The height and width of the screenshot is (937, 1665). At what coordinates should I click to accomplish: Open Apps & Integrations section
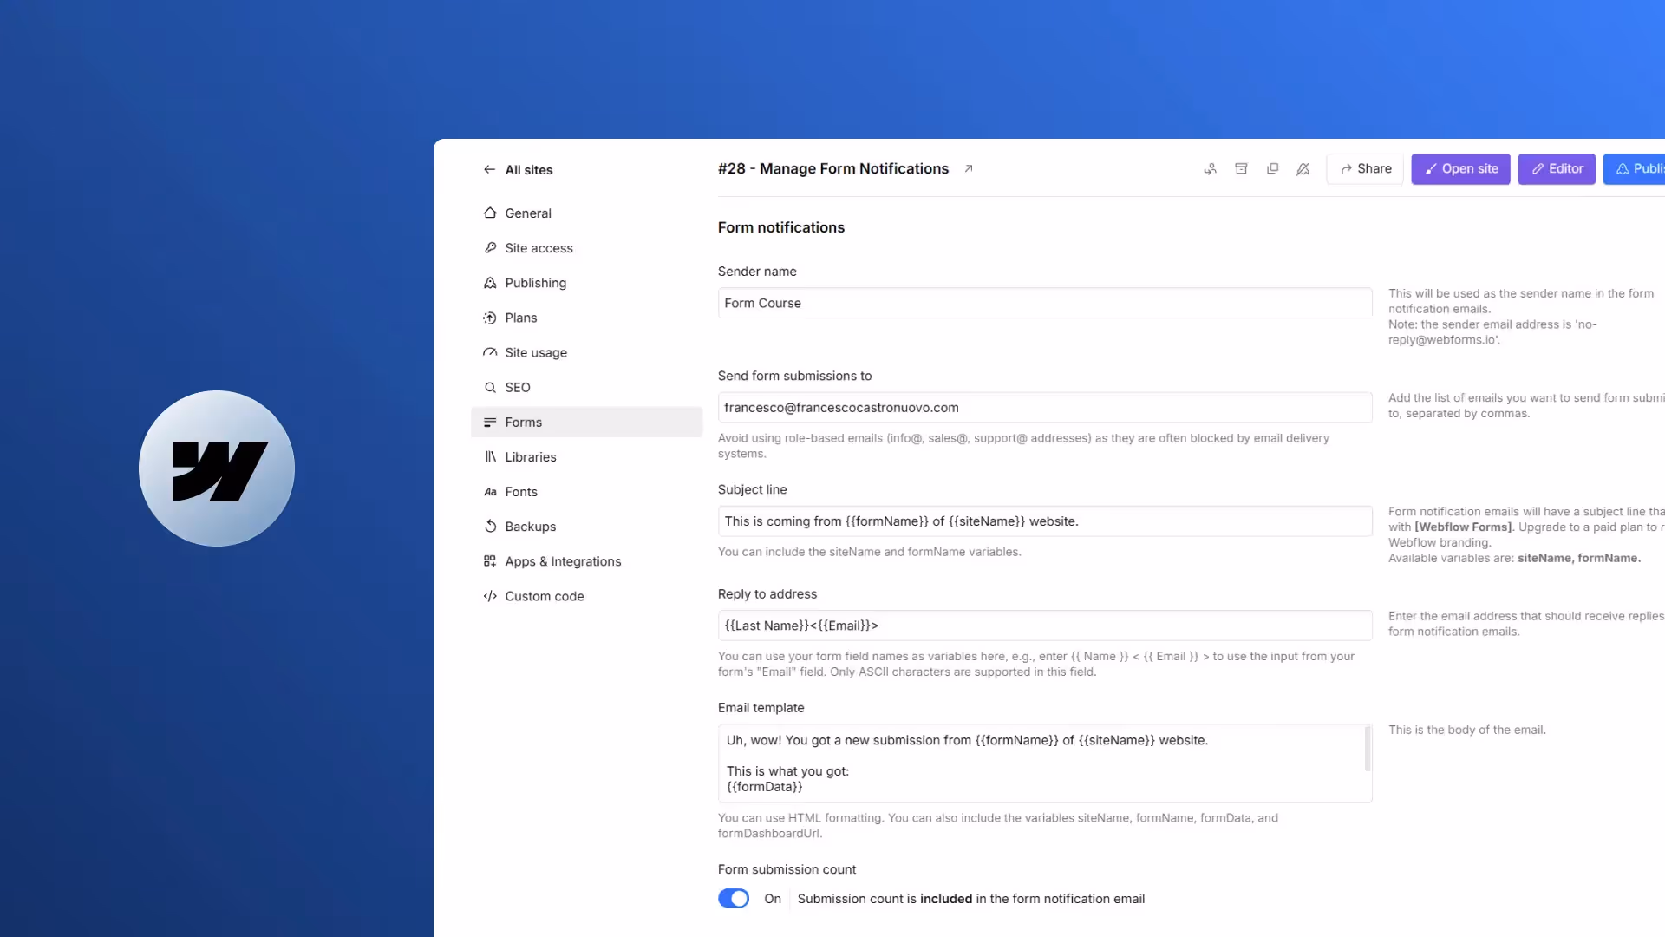[x=563, y=561]
